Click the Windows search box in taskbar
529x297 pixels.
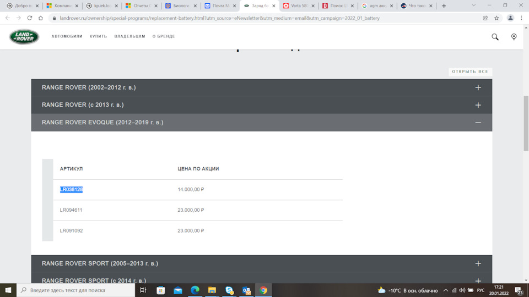[x=76, y=290]
